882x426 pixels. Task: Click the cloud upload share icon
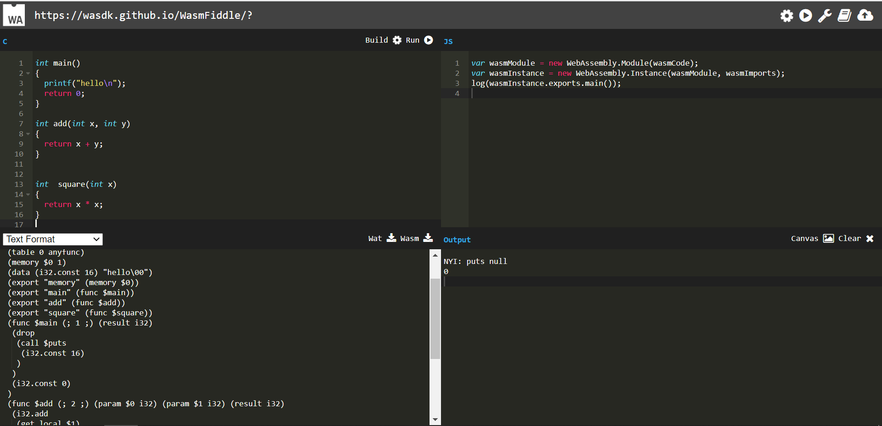[x=865, y=15]
